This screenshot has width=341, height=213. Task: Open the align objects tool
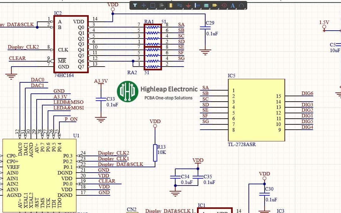[162, 5]
